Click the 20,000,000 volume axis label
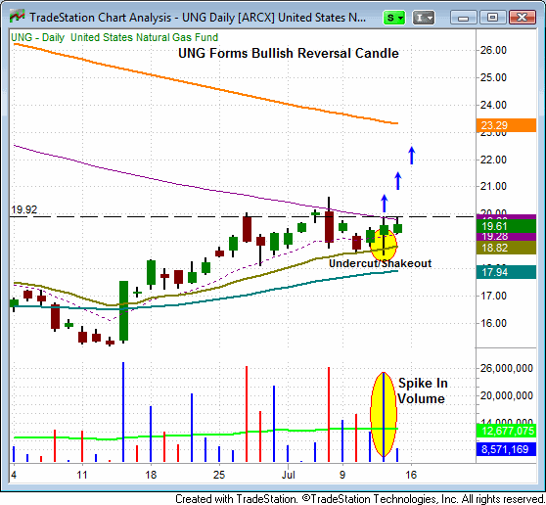The image size is (546, 505). 506,395
